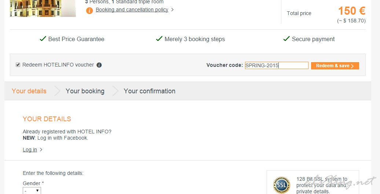Click the arrow after Booking and cancellation policy
The height and width of the screenshot is (194, 380).
172,10
